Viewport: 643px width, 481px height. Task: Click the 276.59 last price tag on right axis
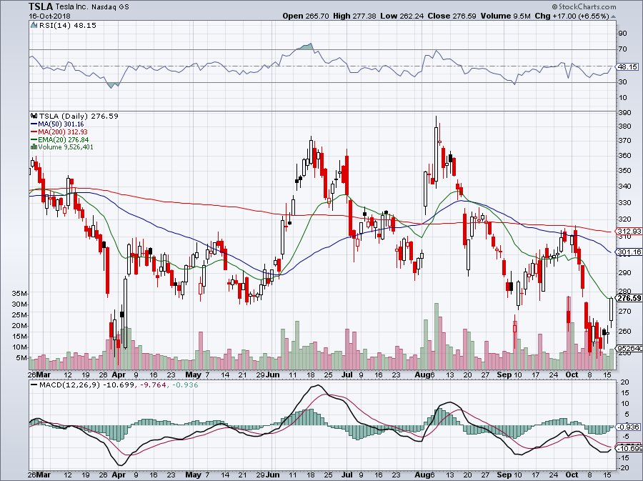coord(629,298)
